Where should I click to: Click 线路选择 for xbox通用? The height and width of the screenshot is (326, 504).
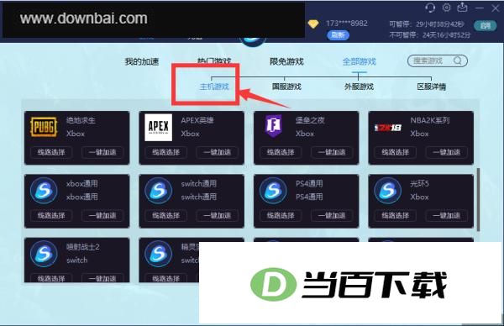(x=51, y=215)
